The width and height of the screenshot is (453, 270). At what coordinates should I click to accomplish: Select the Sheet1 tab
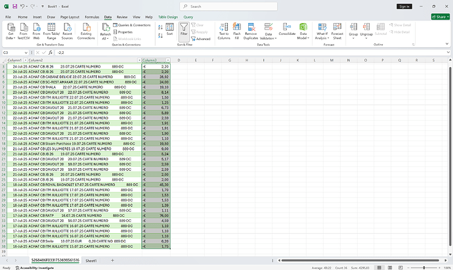click(x=91, y=260)
